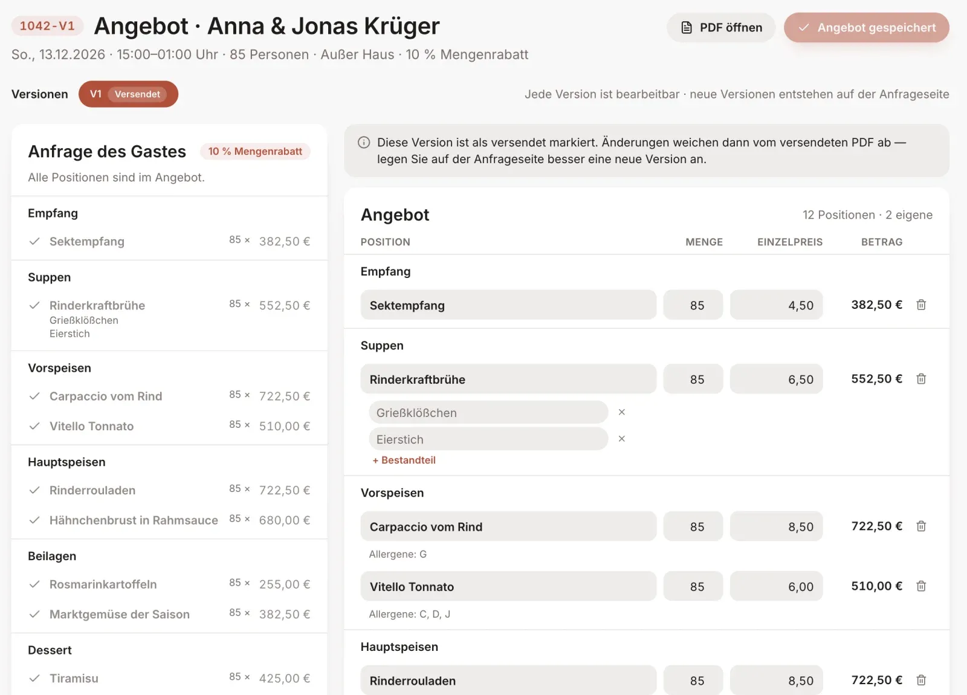Click document icon in PDF öffnen button

[x=687, y=28]
